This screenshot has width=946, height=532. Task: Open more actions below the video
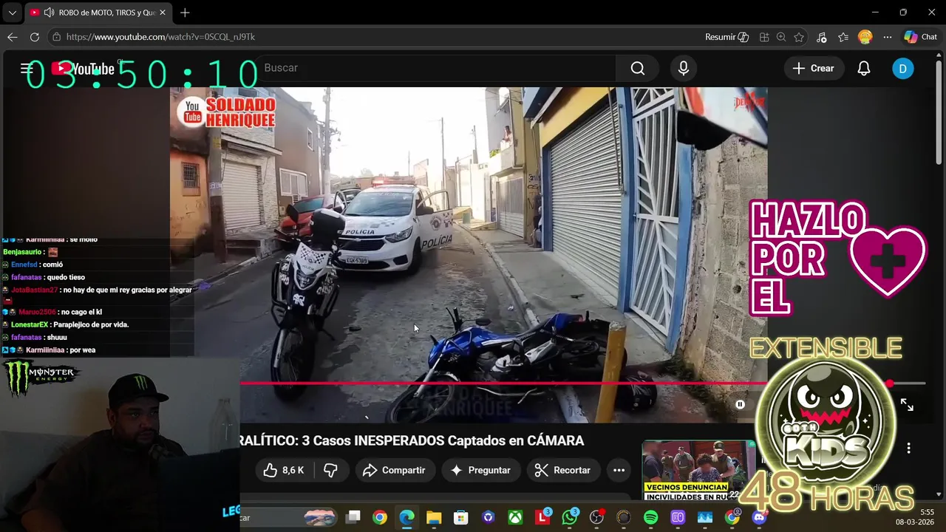pyautogui.click(x=619, y=470)
